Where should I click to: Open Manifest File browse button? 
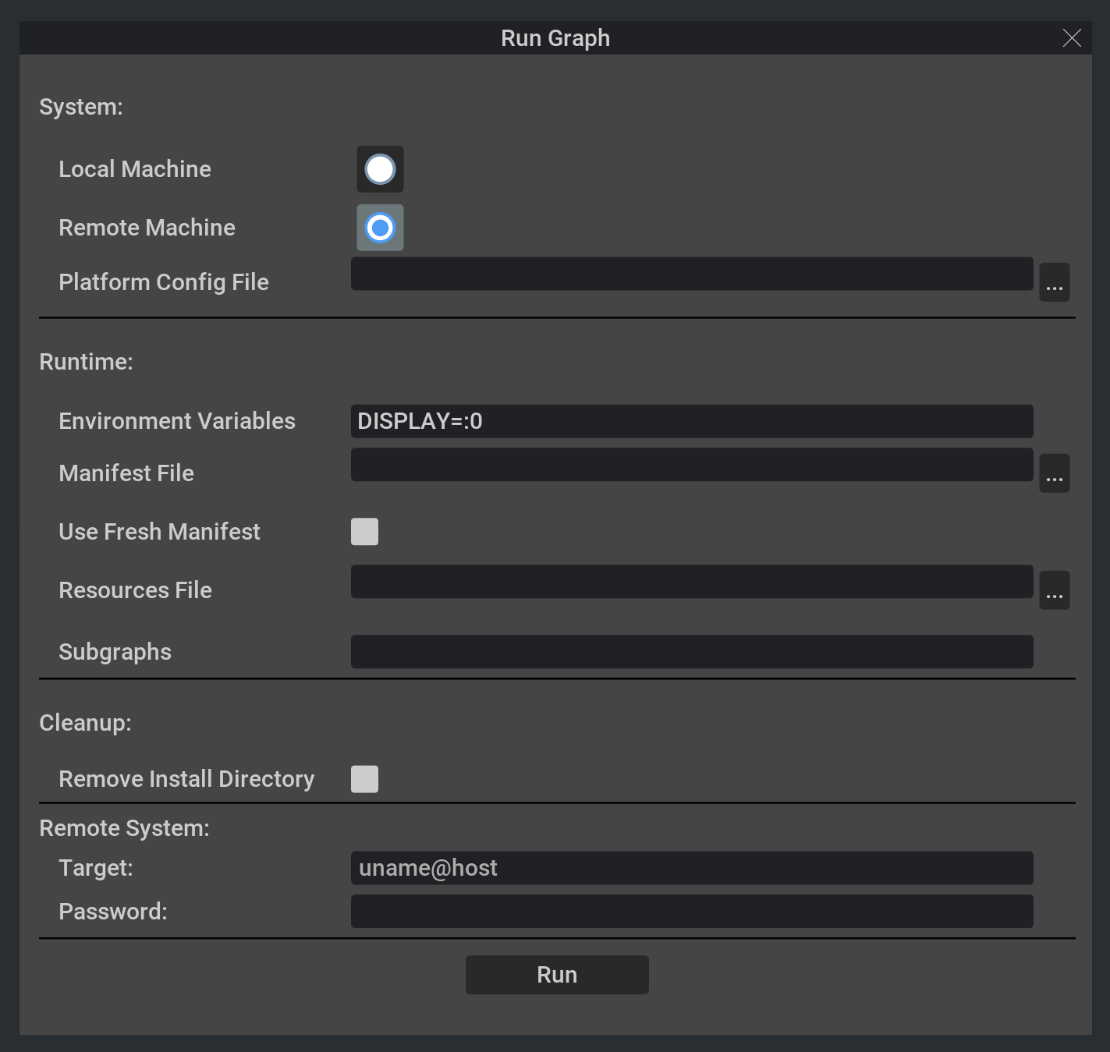(1054, 473)
